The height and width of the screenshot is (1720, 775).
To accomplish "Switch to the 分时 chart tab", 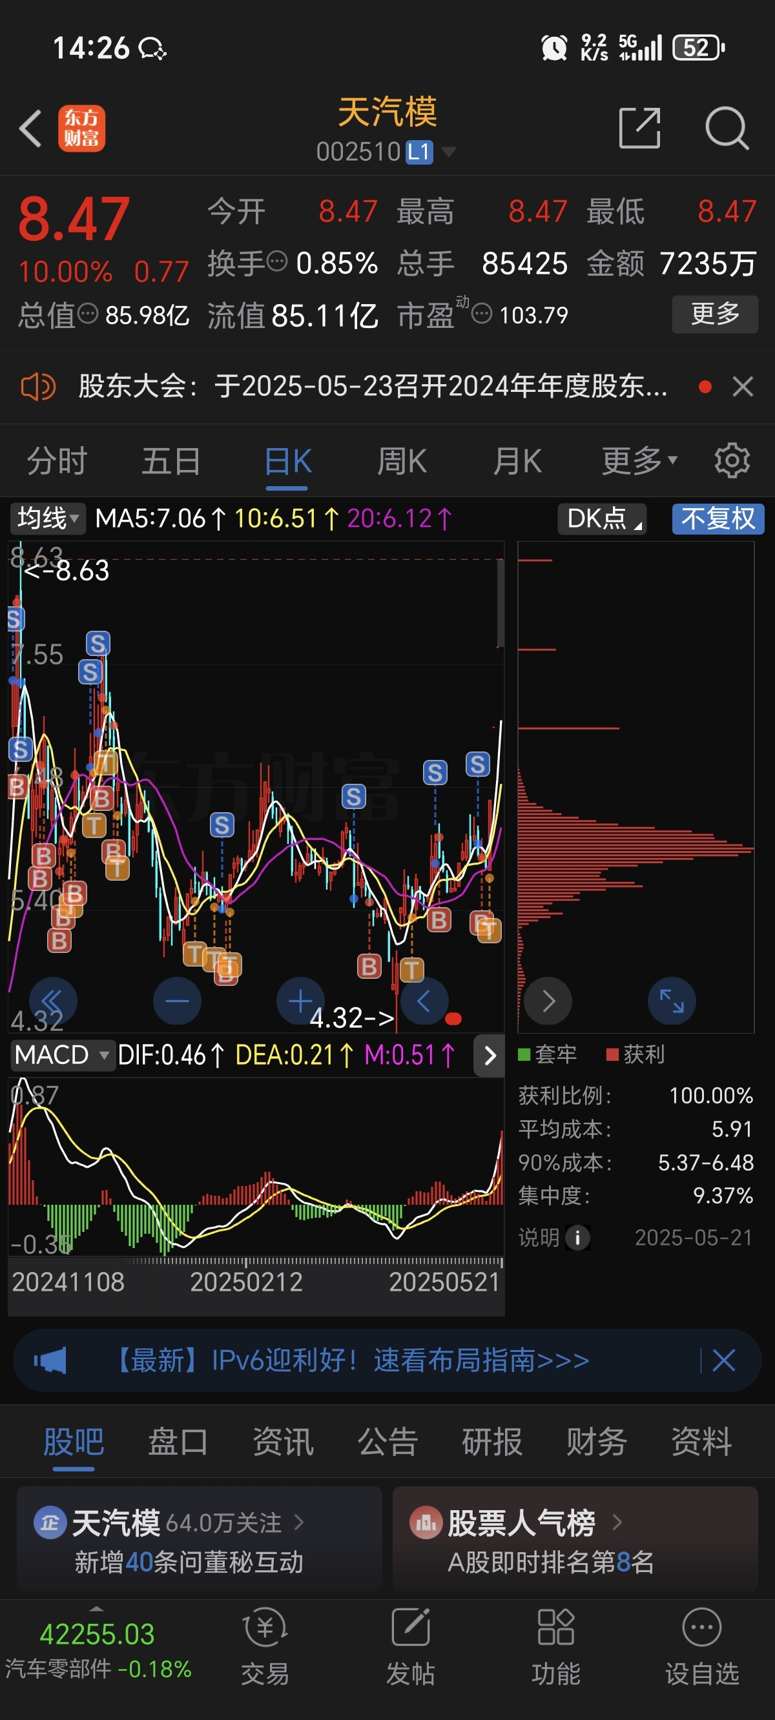I will (x=57, y=462).
